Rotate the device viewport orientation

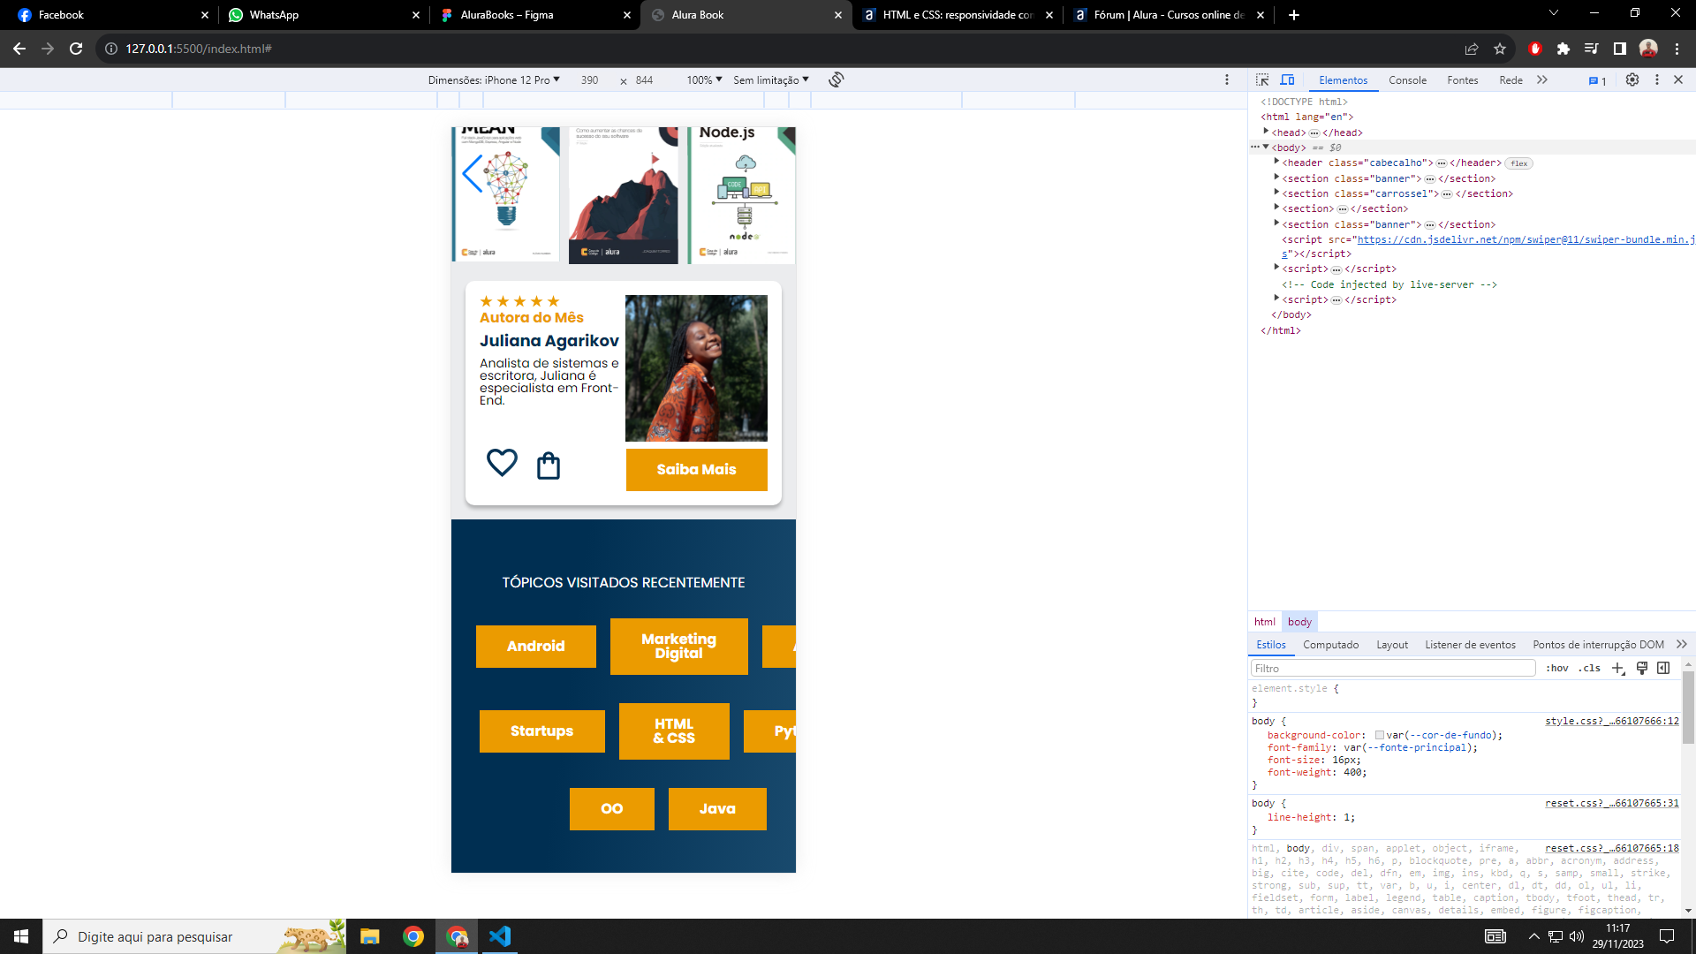pos(837,79)
